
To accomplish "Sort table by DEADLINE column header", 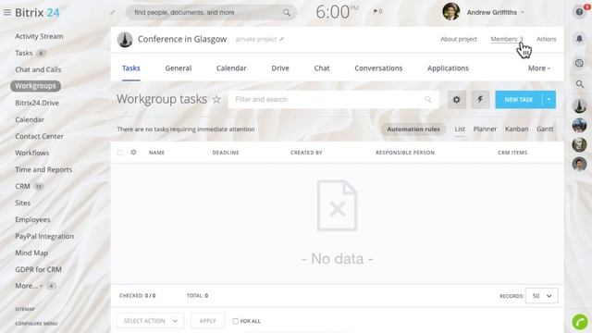I will (x=226, y=153).
